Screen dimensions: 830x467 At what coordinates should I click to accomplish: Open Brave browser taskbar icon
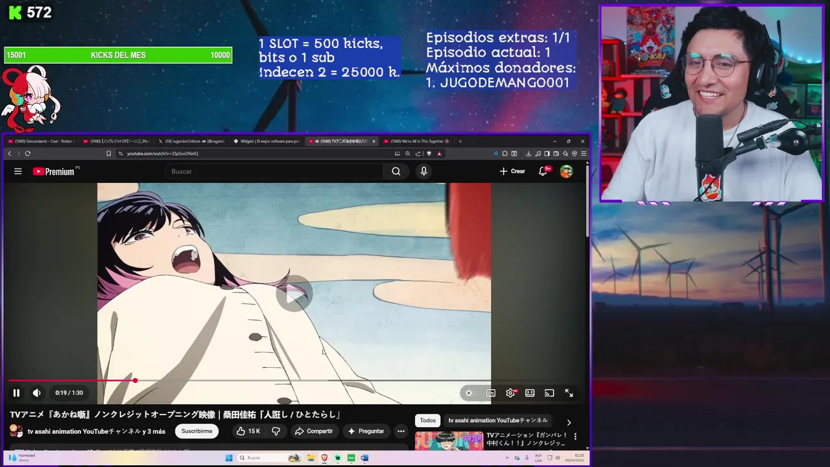(325, 458)
